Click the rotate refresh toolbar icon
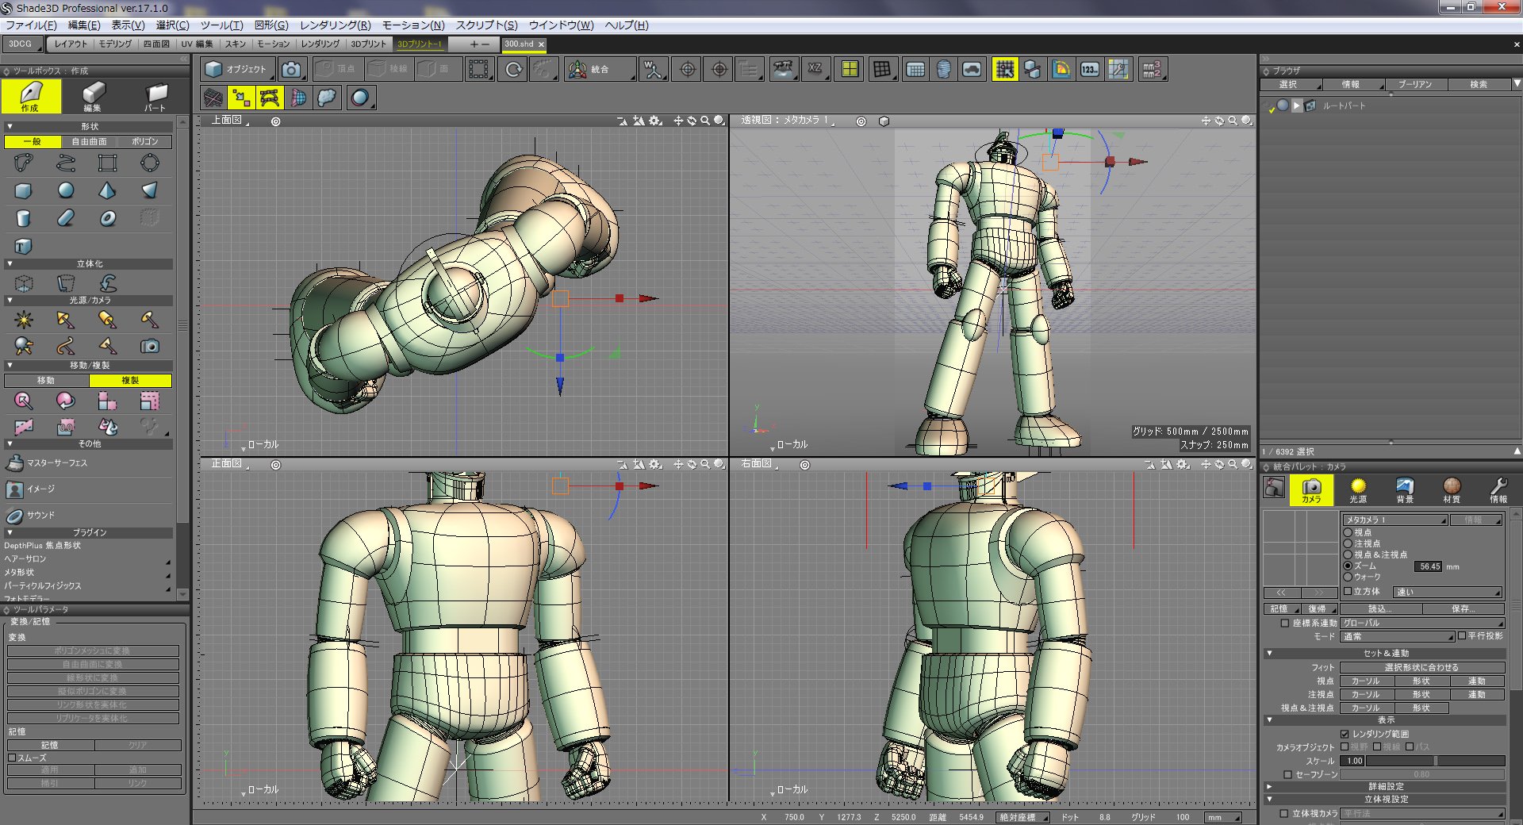 click(x=513, y=70)
